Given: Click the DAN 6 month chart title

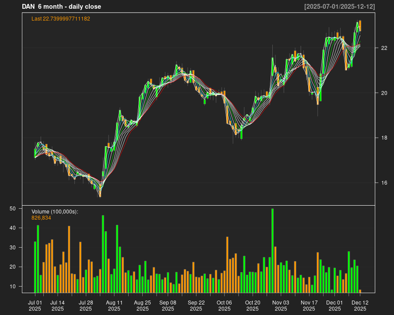Looking at the screenshot, I should (x=61, y=7).
